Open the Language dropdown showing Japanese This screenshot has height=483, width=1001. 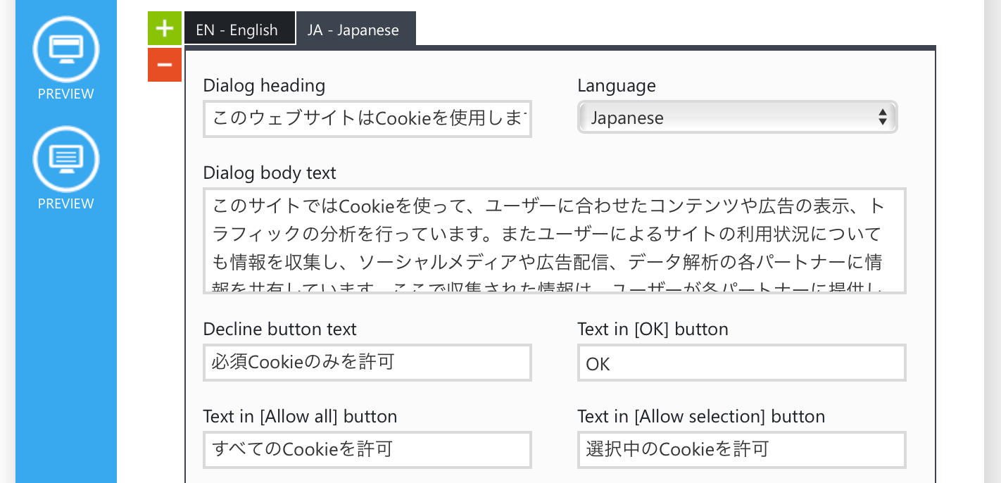[737, 118]
